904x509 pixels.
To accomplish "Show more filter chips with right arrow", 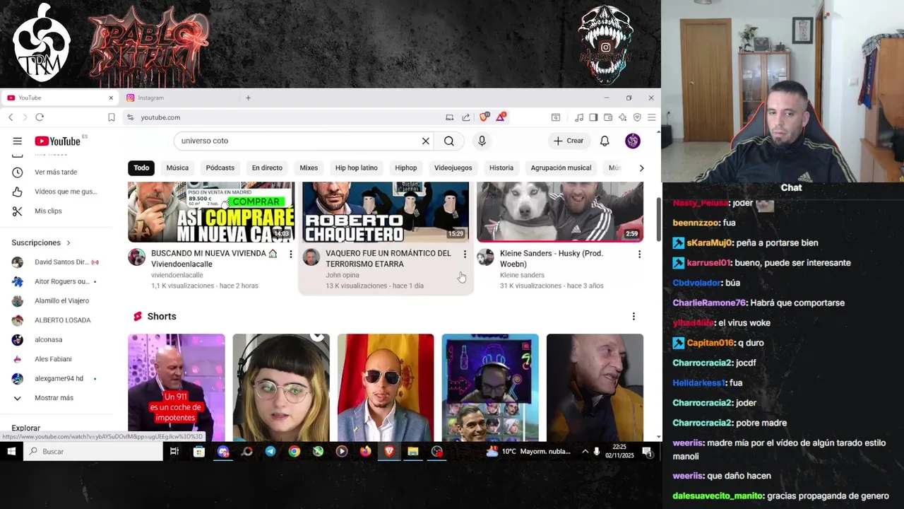I will pos(641,168).
